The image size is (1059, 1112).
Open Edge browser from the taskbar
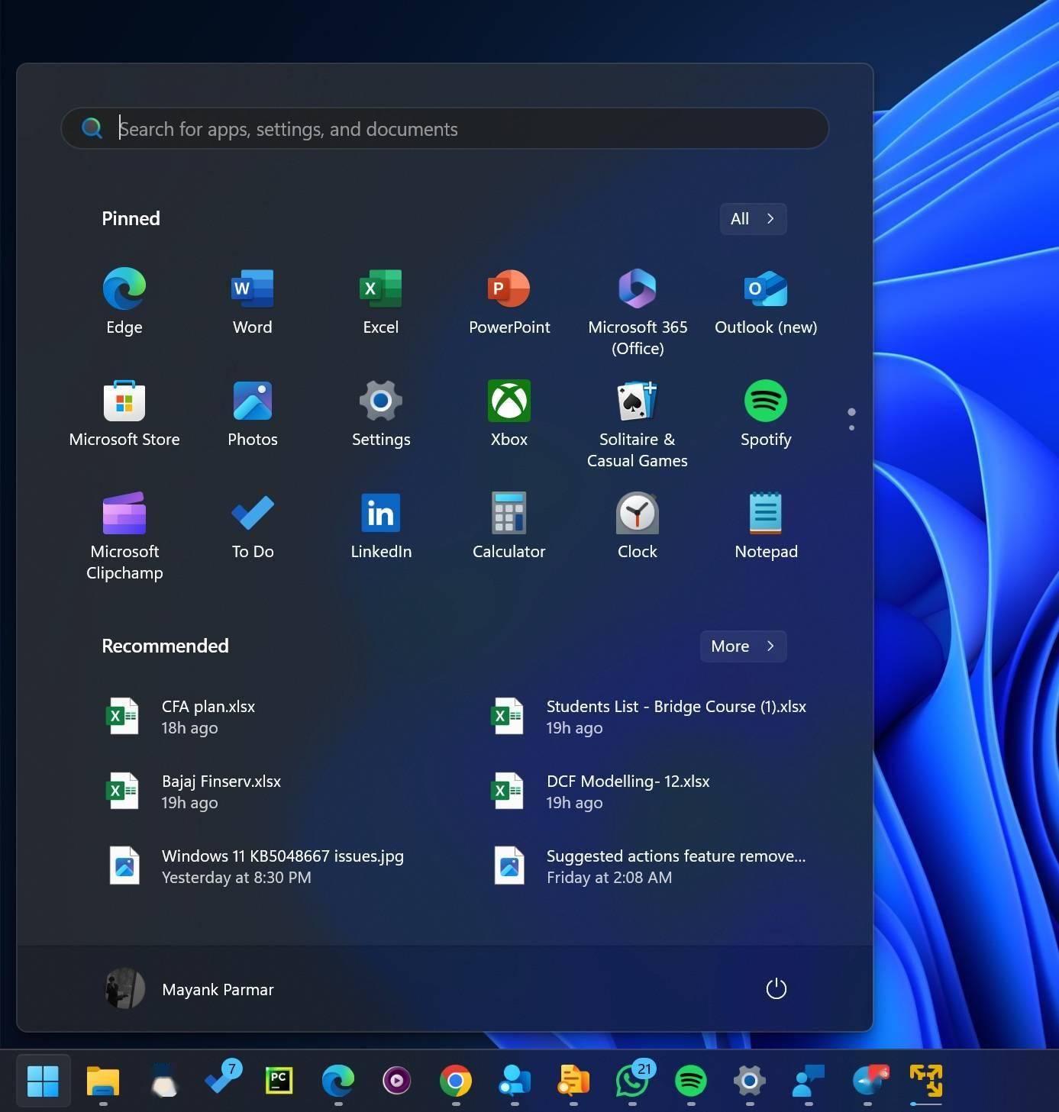337,1081
